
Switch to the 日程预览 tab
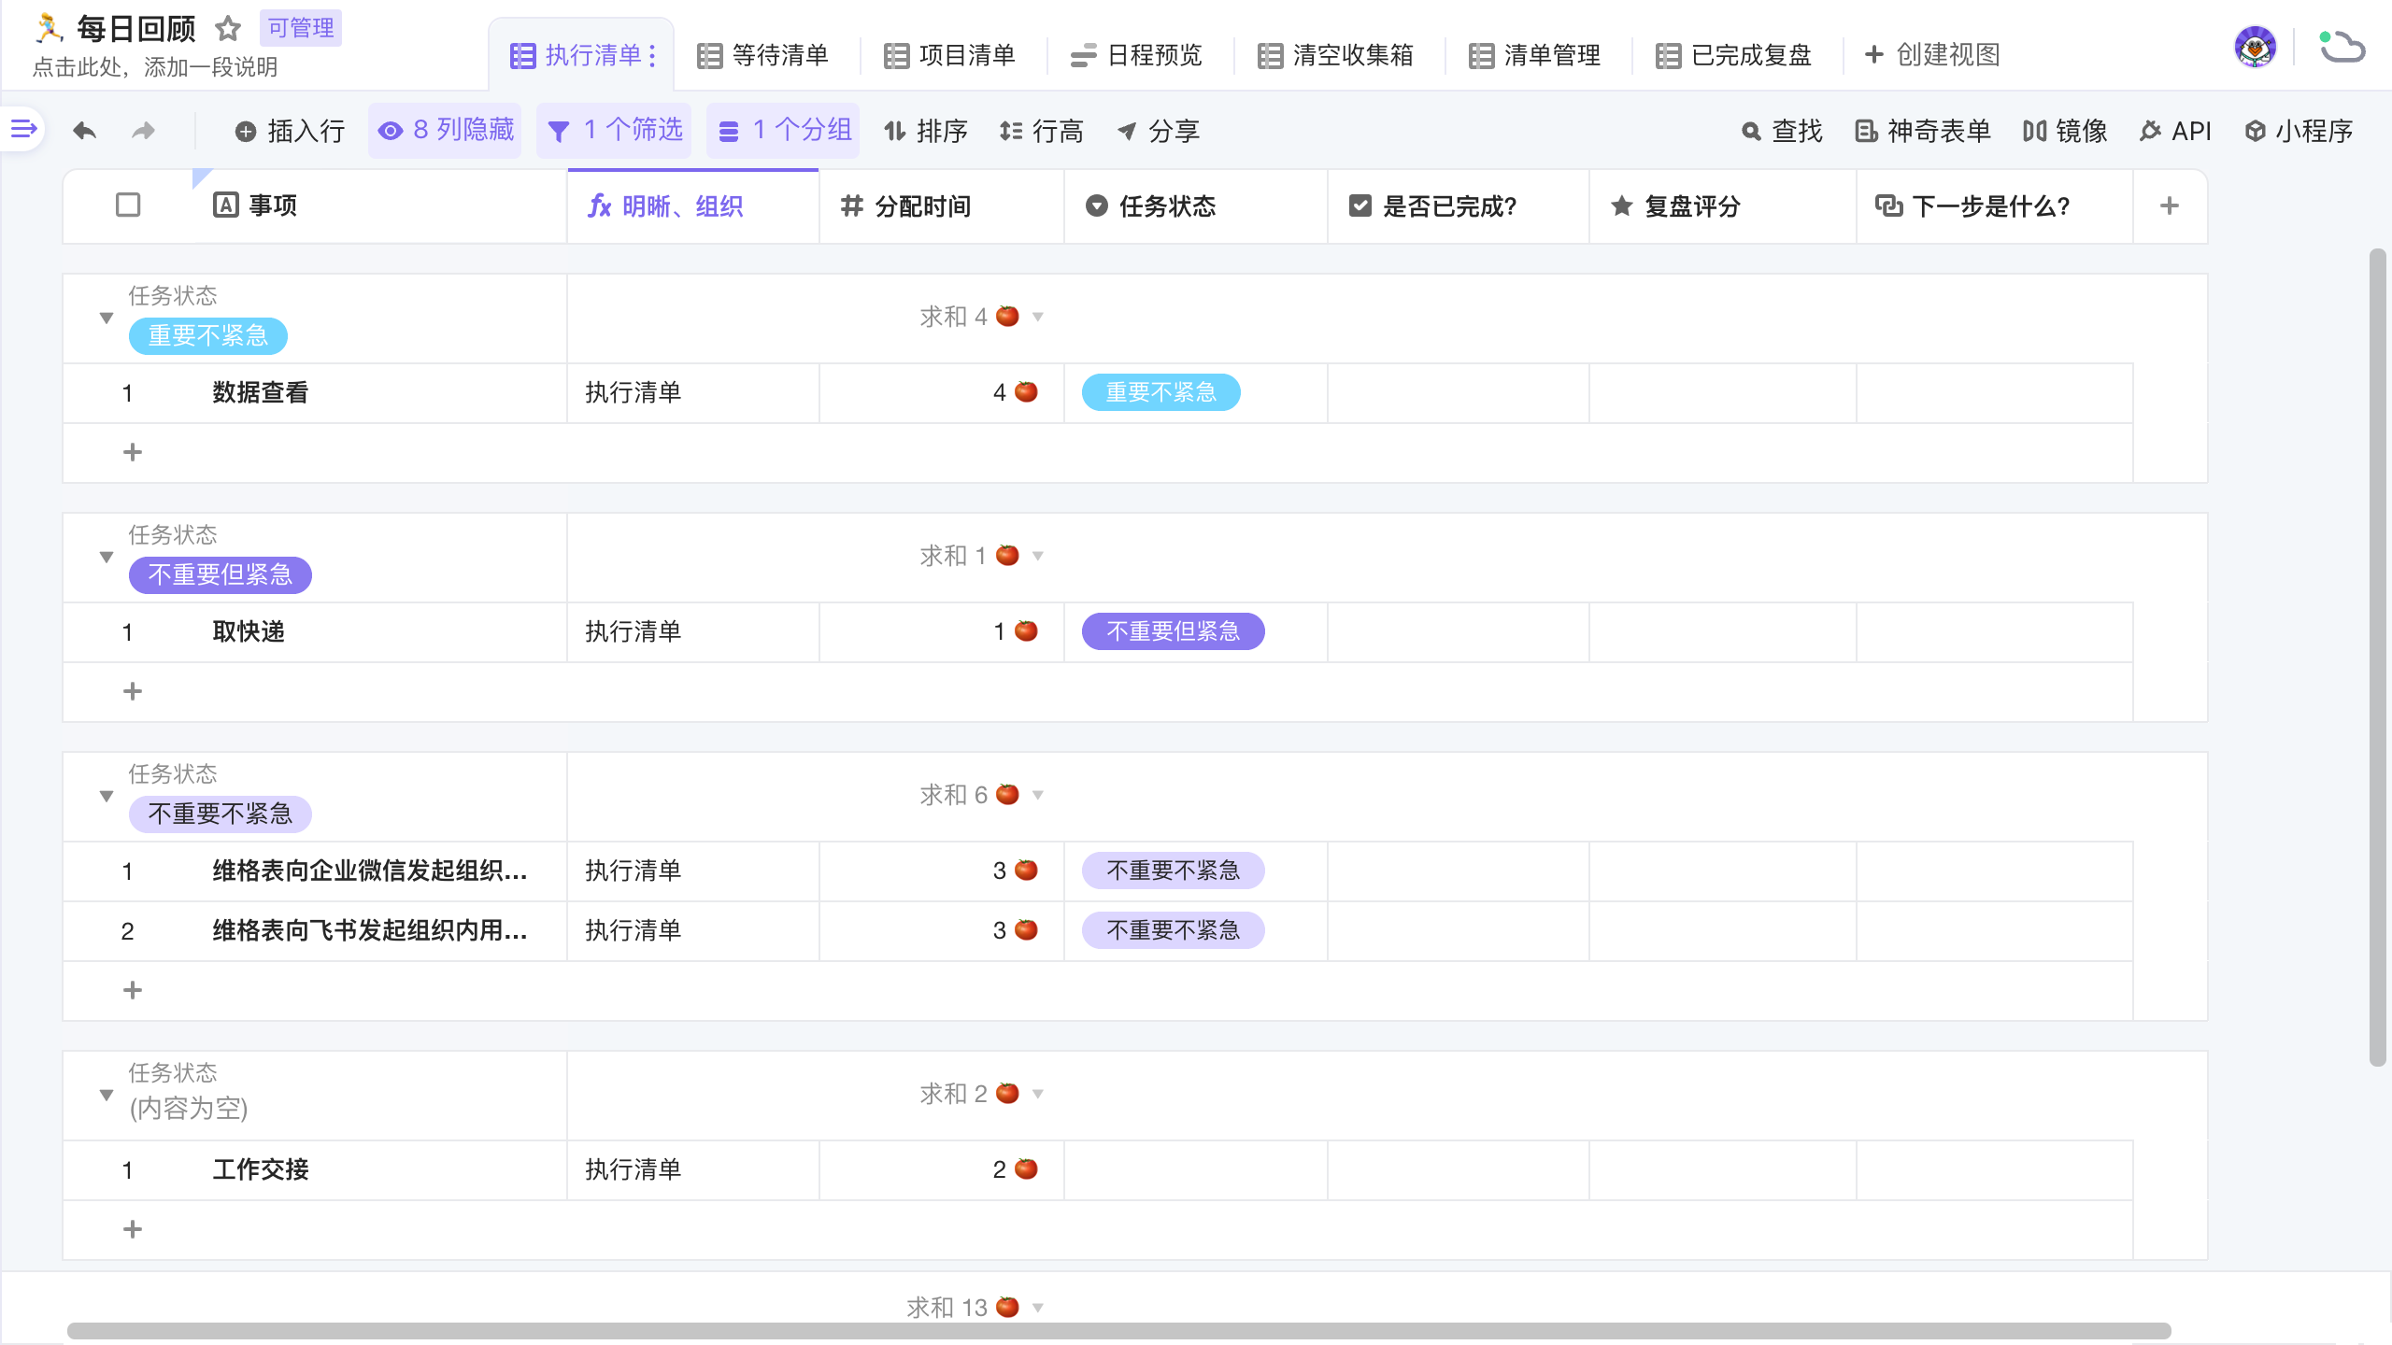coord(1135,56)
